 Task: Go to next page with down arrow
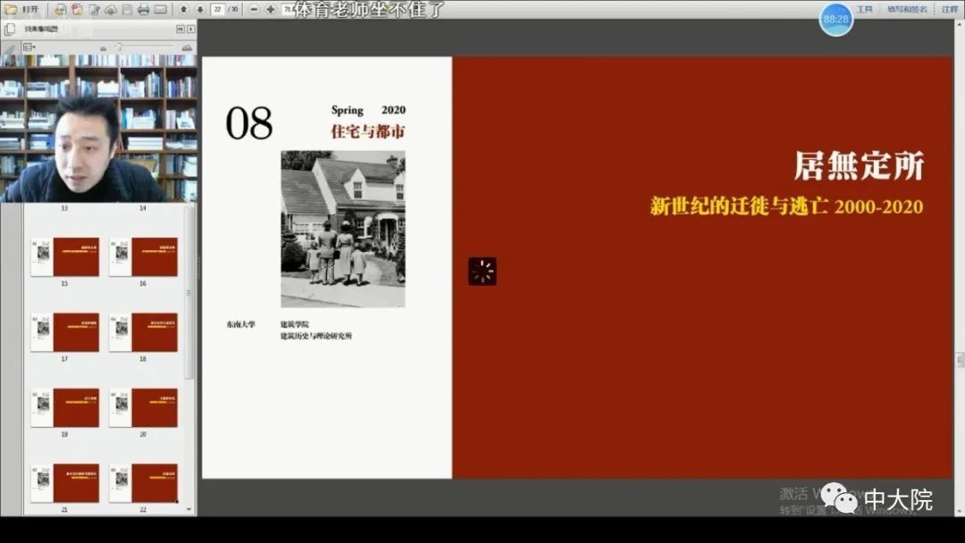pyautogui.click(x=200, y=9)
